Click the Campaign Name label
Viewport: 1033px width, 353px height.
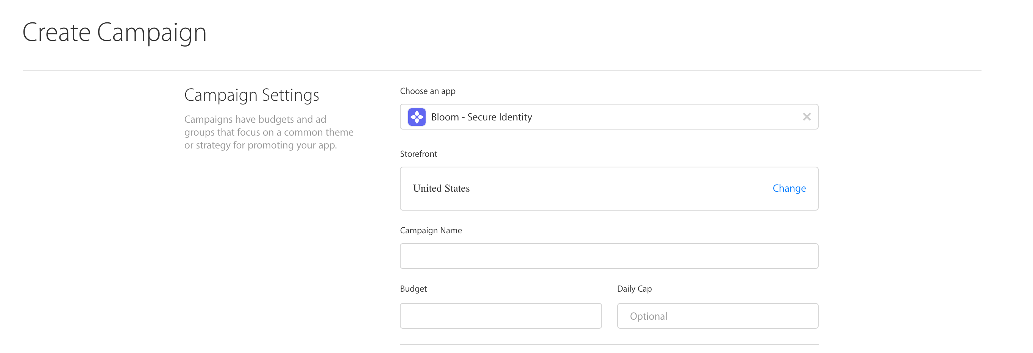coord(431,231)
